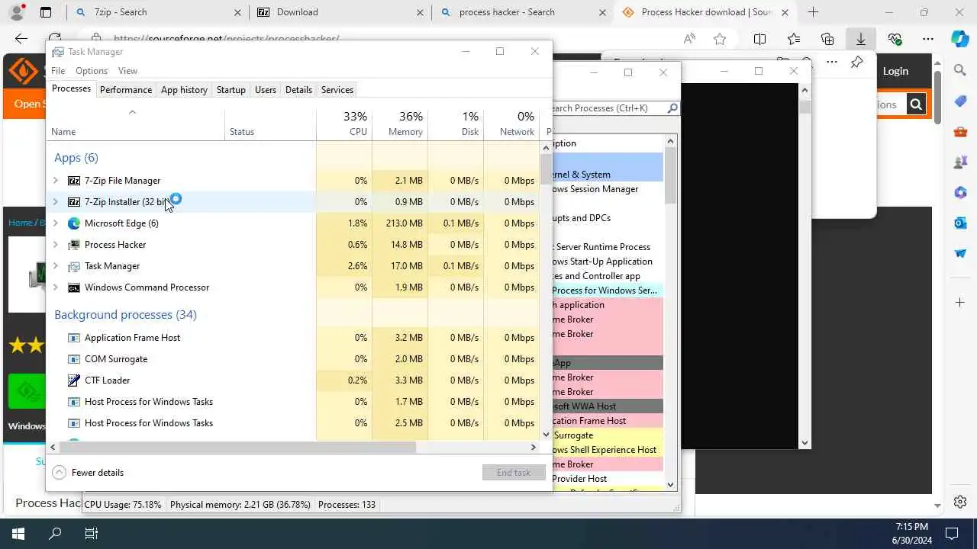Go back with Edge back arrow

pyautogui.click(x=21, y=39)
